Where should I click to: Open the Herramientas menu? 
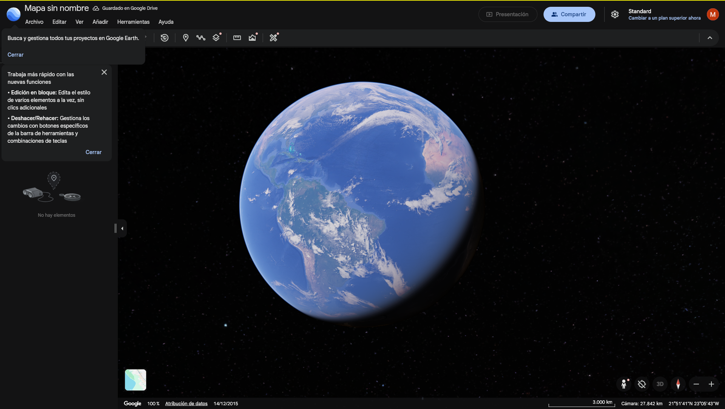133,22
